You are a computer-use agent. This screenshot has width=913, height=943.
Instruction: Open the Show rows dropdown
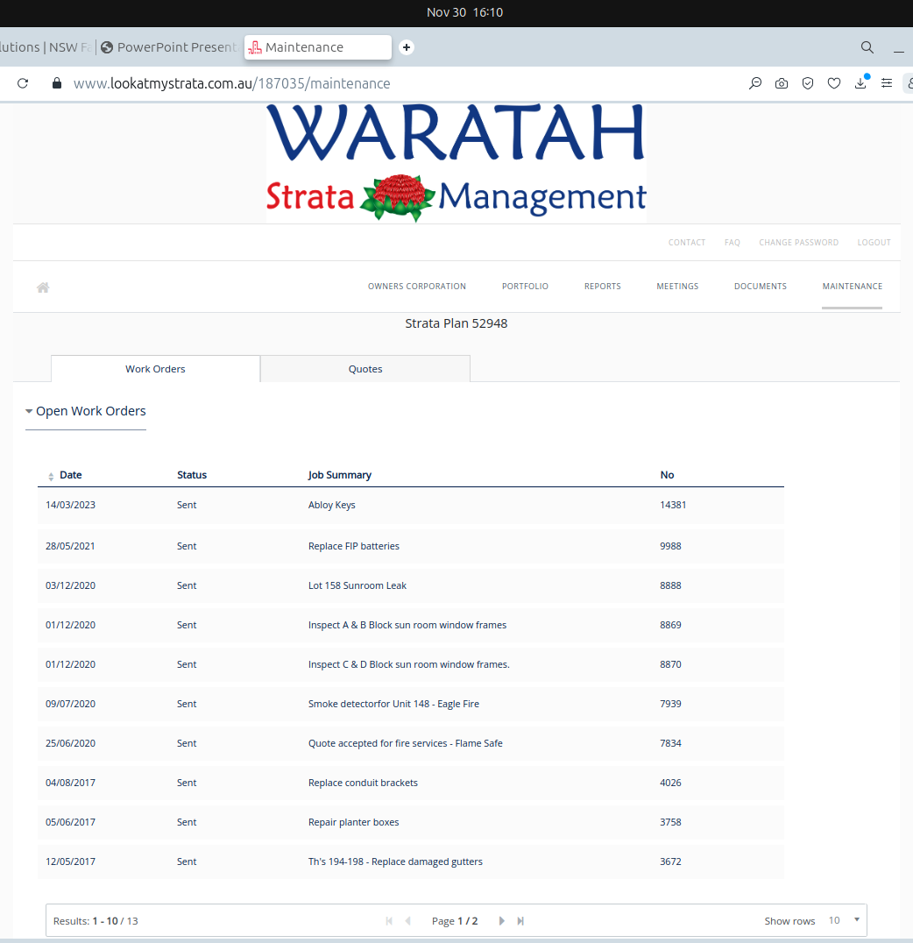tap(843, 920)
